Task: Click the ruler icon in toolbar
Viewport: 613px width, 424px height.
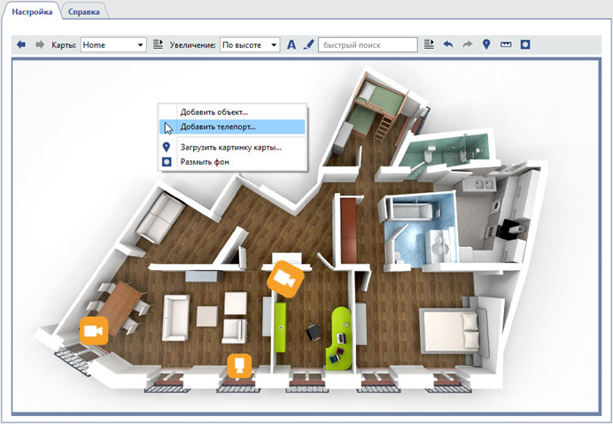Action: click(506, 44)
